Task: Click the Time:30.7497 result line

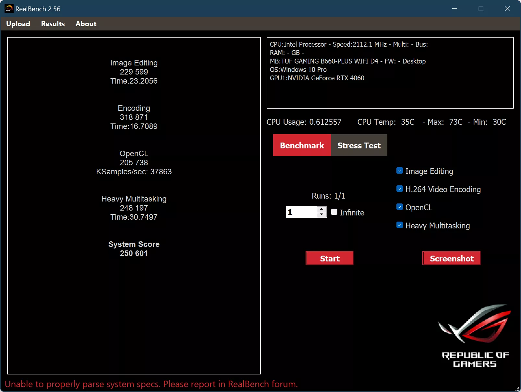Action: (x=134, y=217)
